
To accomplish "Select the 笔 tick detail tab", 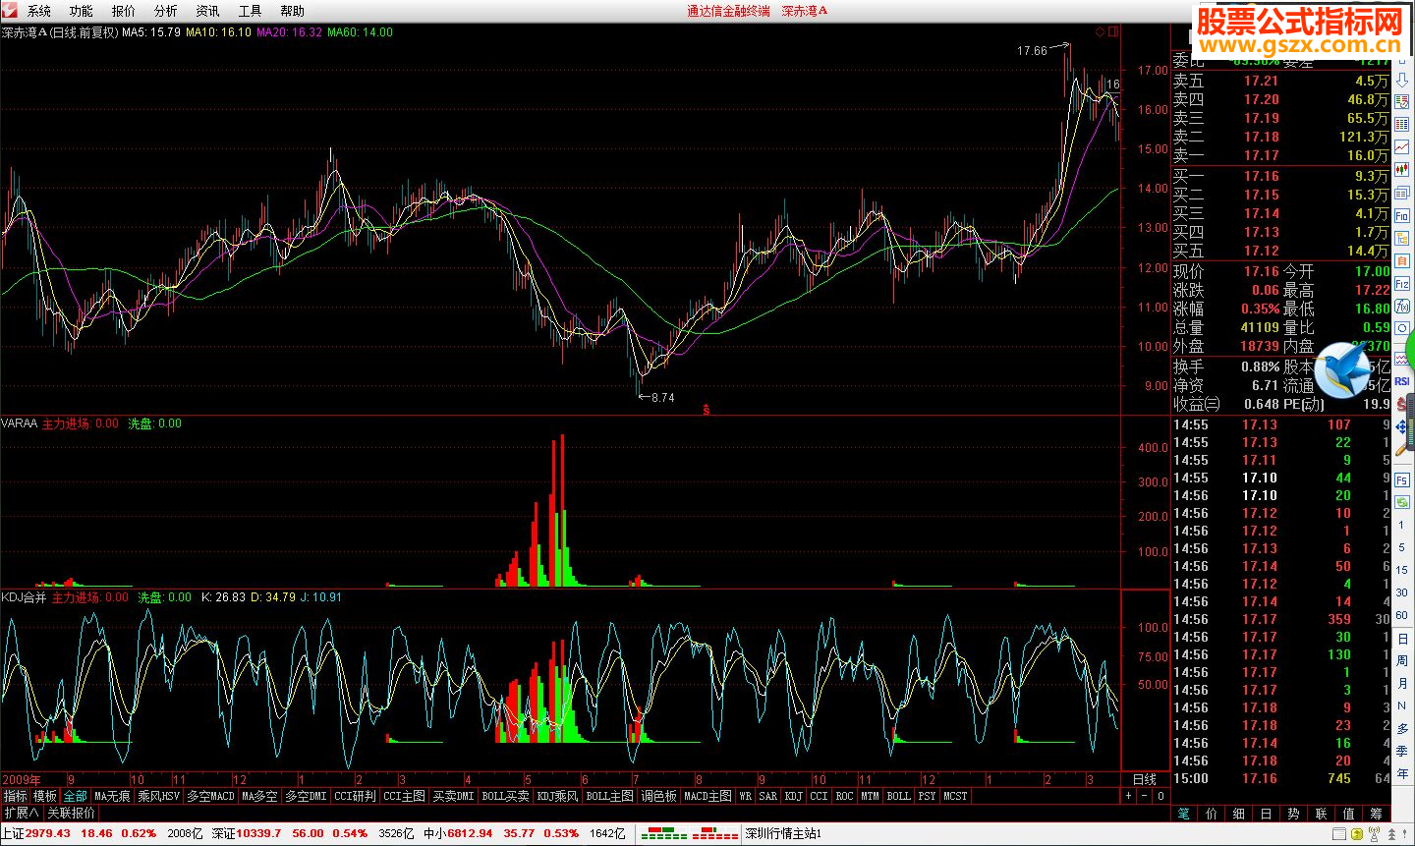I will pyautogui.click(x=1183, y=814).
